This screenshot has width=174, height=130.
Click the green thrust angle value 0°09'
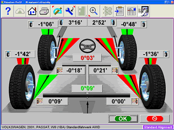[x=87, y=88]
